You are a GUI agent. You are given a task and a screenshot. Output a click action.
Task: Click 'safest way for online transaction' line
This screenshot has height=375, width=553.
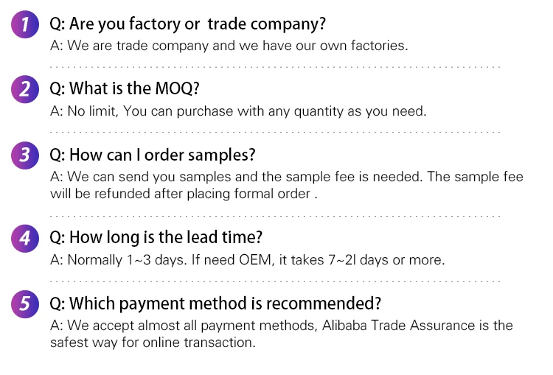pos(153,343)
